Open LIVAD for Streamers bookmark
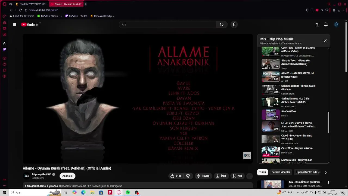The height and width of the screenshot is (196, 348). pyautogui.click(x=22, y=16)
